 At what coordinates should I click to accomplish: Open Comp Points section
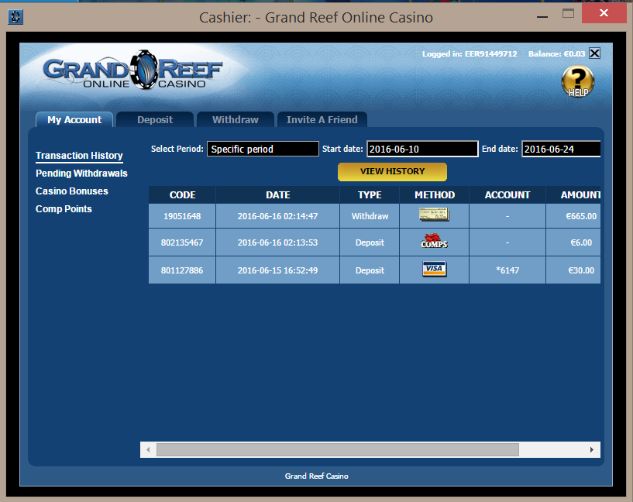click(64, 209)
